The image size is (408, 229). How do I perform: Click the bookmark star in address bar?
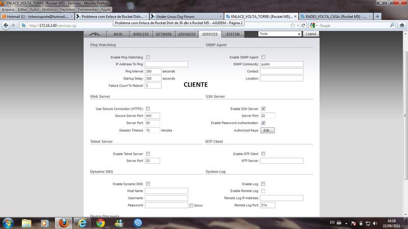(x=293, y=25)
